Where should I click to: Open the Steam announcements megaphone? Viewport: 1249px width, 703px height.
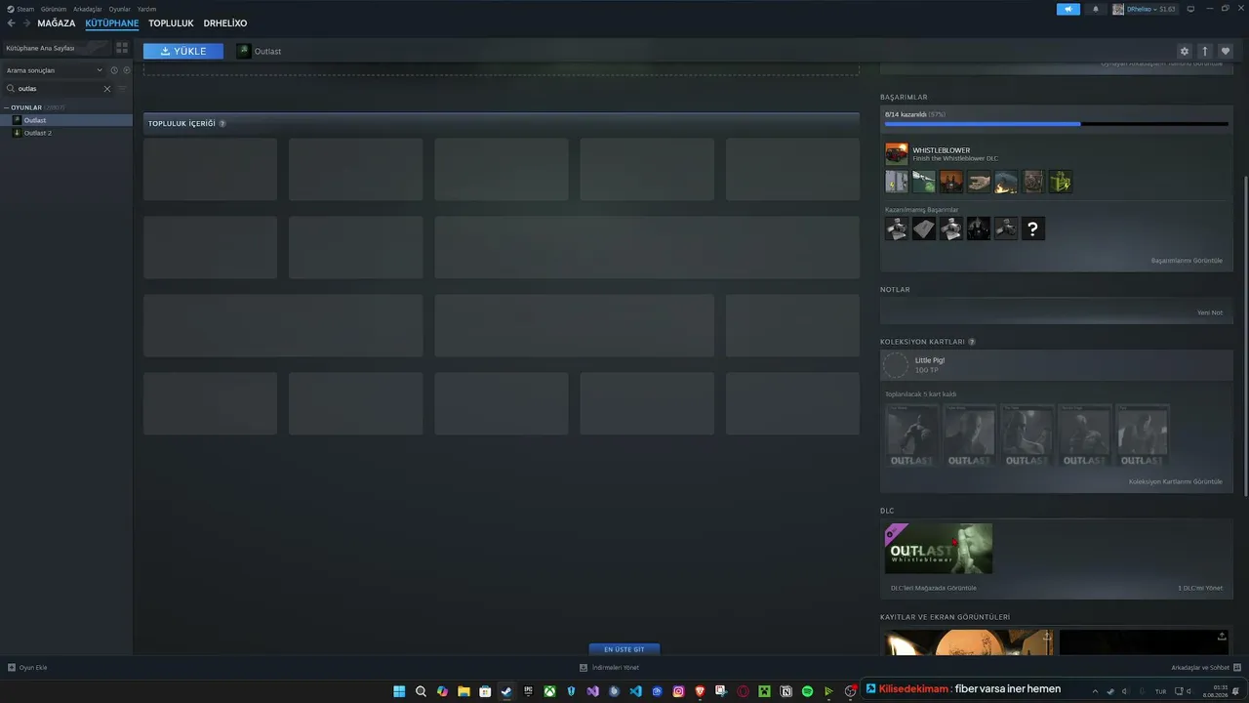[1068, 9]
